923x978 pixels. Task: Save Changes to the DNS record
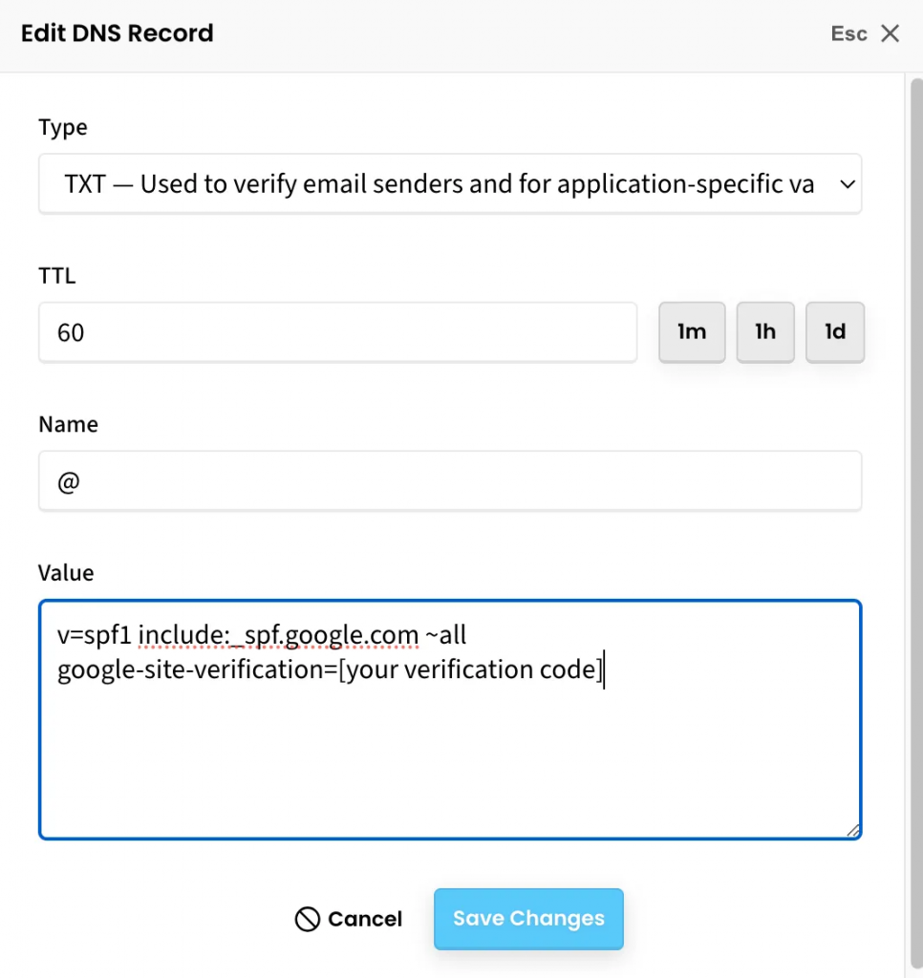(x=528, y=919)
